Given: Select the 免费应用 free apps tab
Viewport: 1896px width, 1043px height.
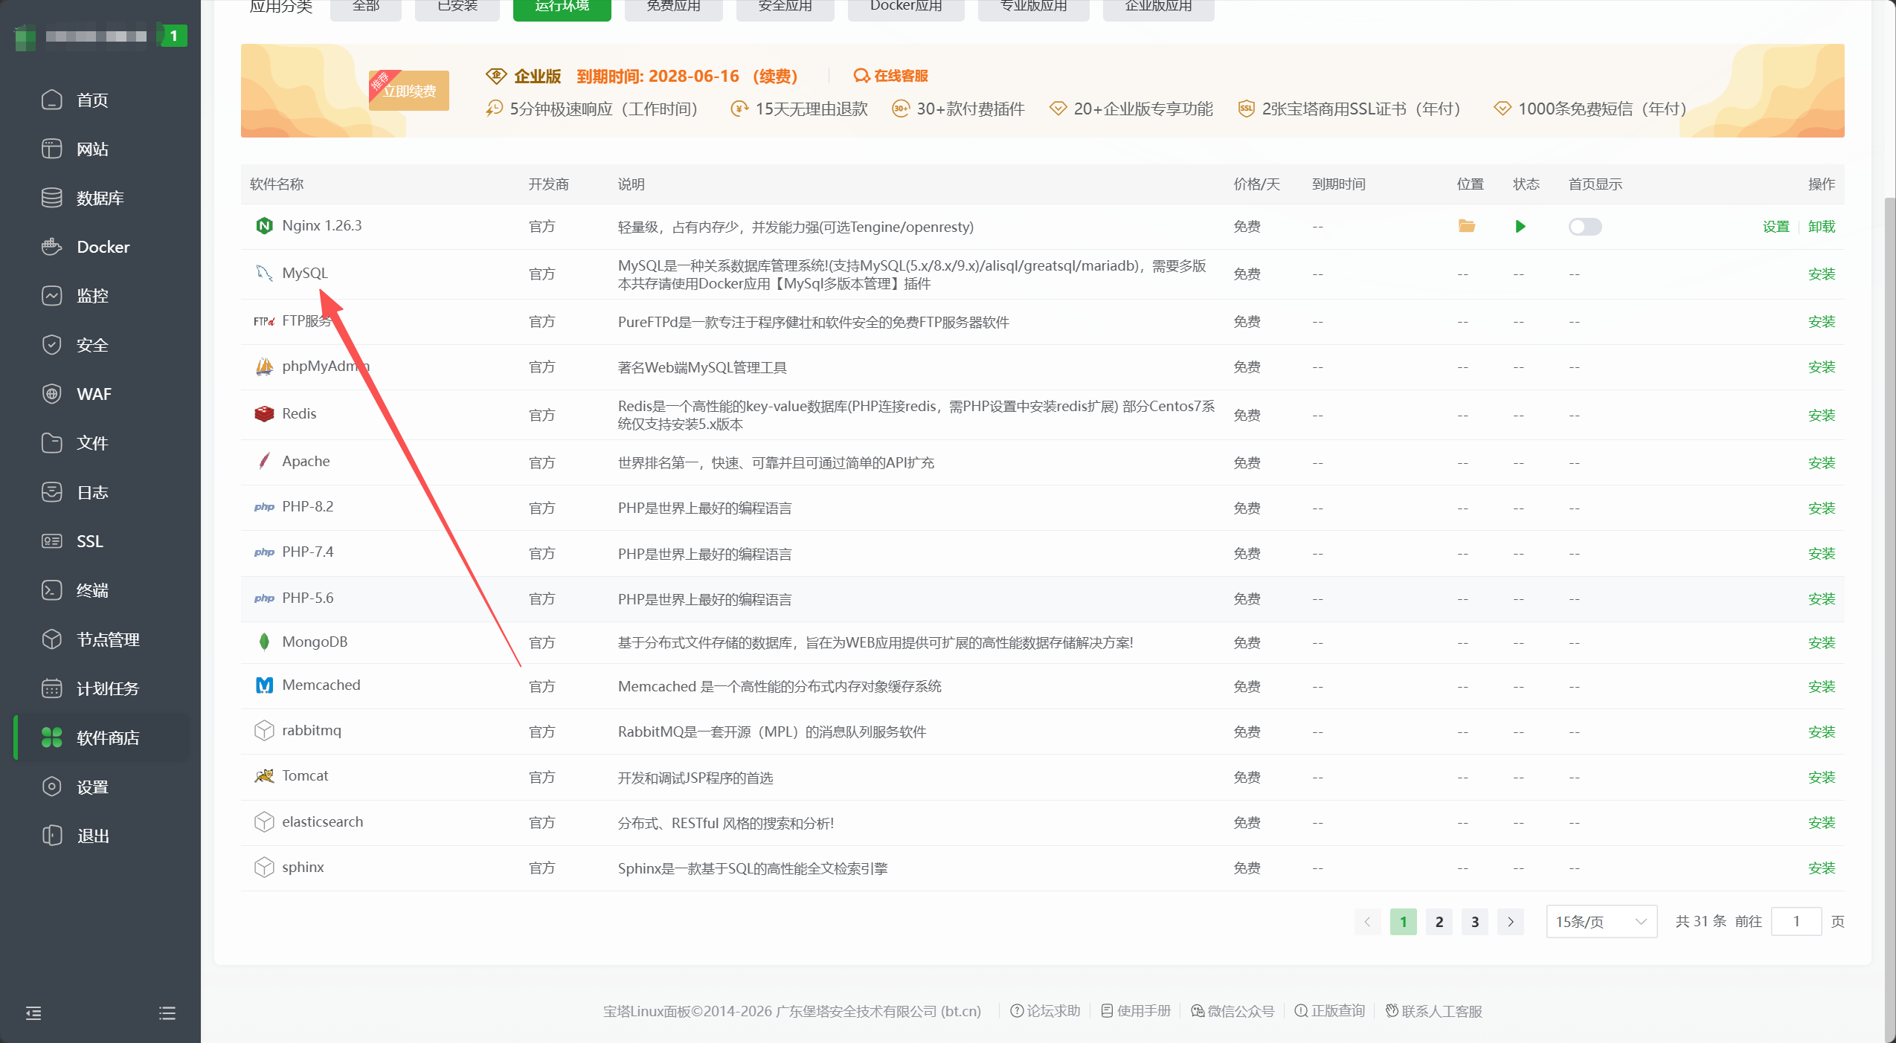Looking at the screenshot, I should coord(674,7).
